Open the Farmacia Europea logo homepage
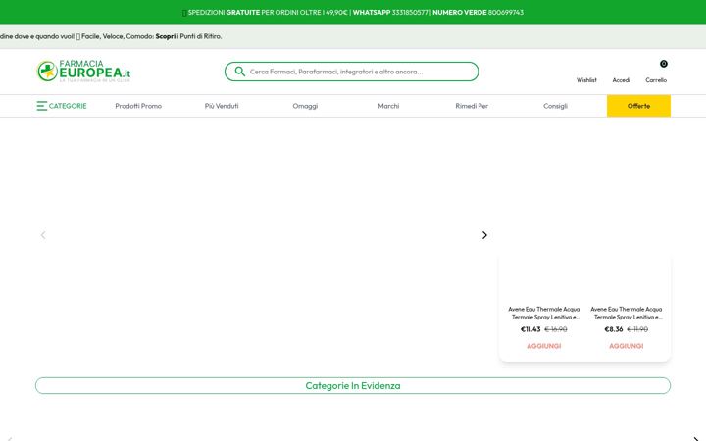Screen dimensions: 706x441 coord(83,72)
